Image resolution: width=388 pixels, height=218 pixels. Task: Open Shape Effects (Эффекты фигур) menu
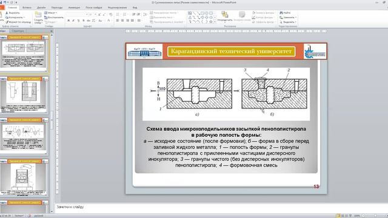[264, 22]
